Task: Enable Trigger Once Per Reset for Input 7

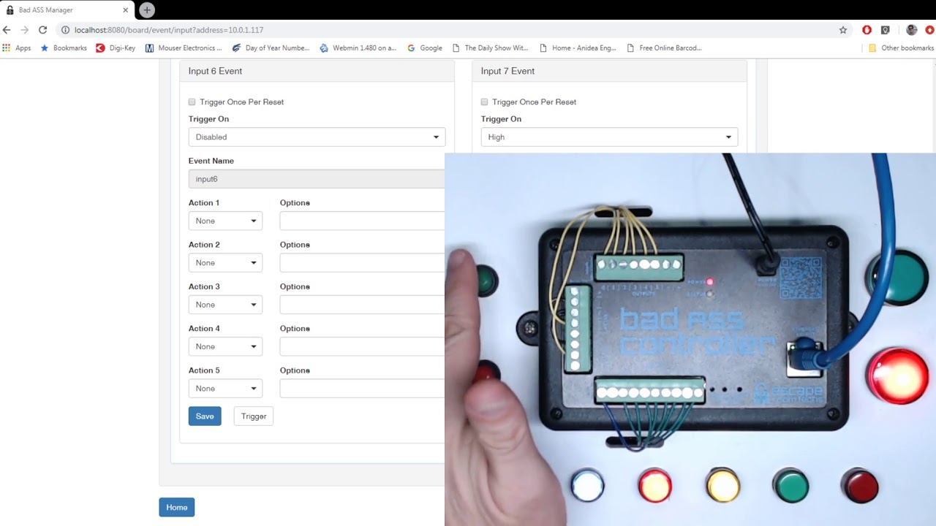Action: [x=485, y=102]
